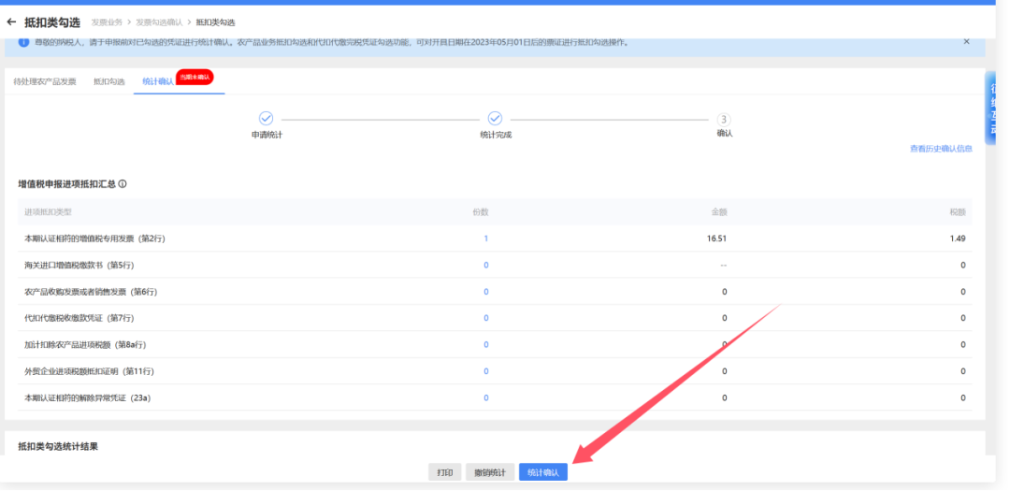Click the 份数 column header
Screen dimensions: 1010x491
point(481,212)
